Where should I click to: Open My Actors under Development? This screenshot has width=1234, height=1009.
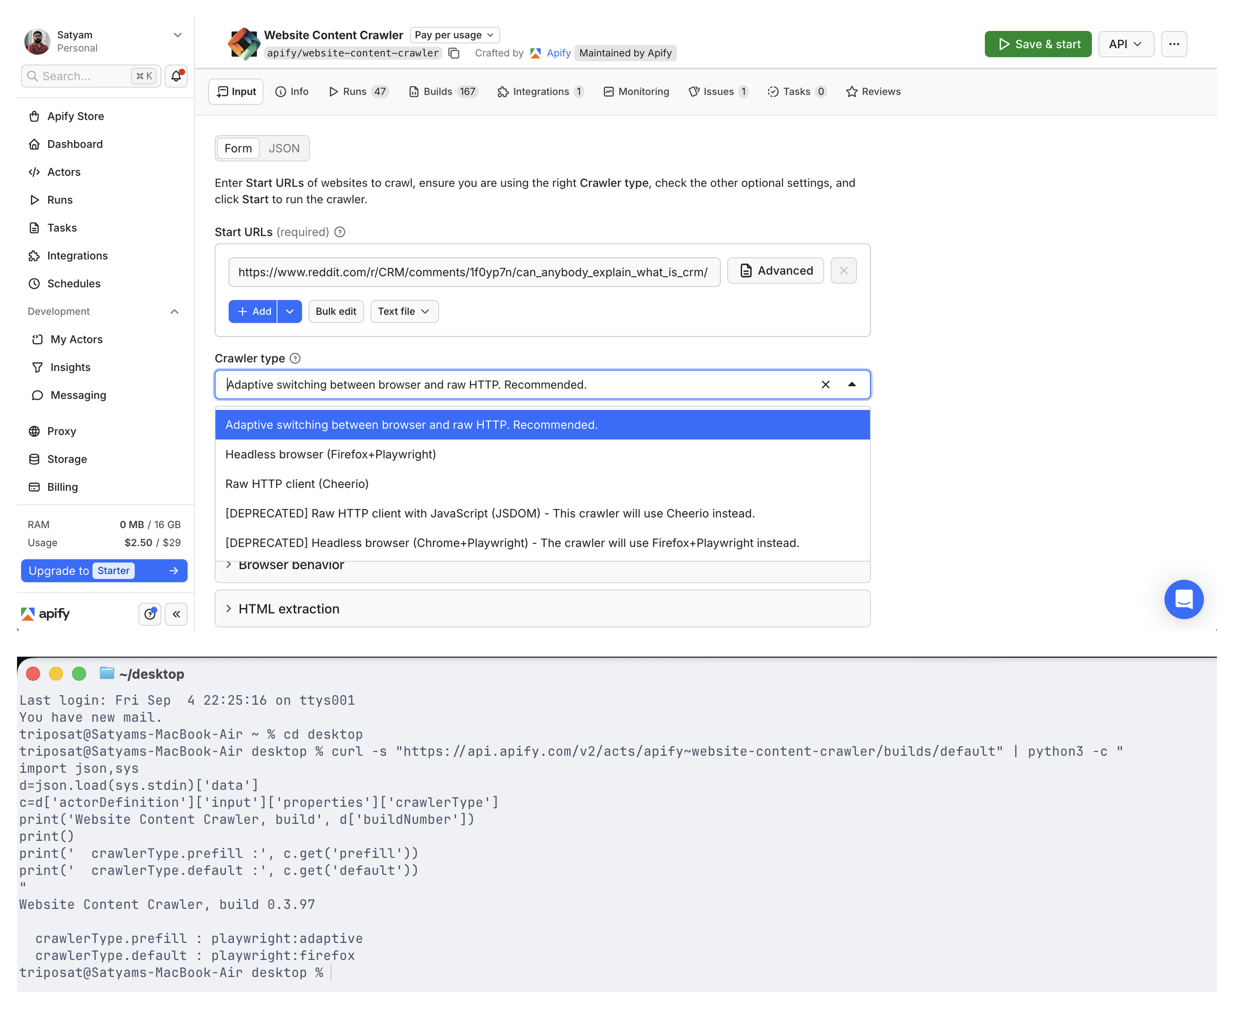(76, 339)
